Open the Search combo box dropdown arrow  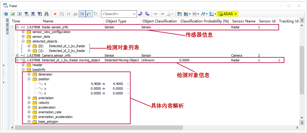coord(134,14)
